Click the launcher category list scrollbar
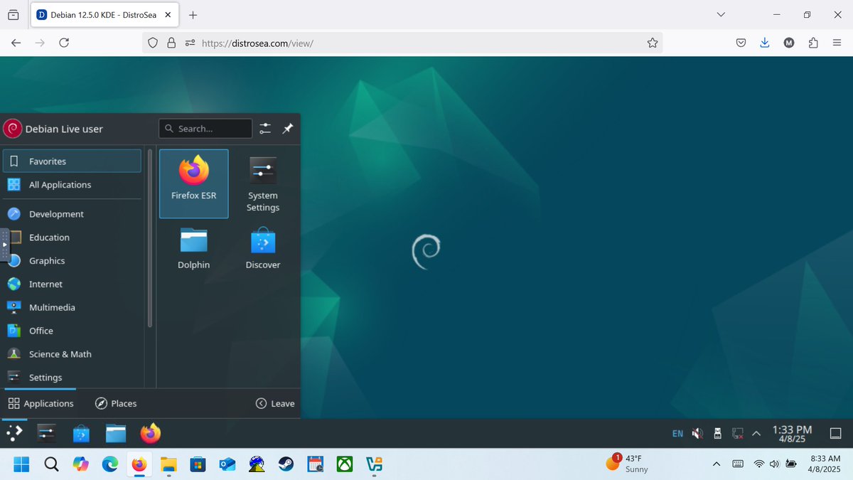Image resolution: width=853 pixels, height=480 pixels. [150, 238]
